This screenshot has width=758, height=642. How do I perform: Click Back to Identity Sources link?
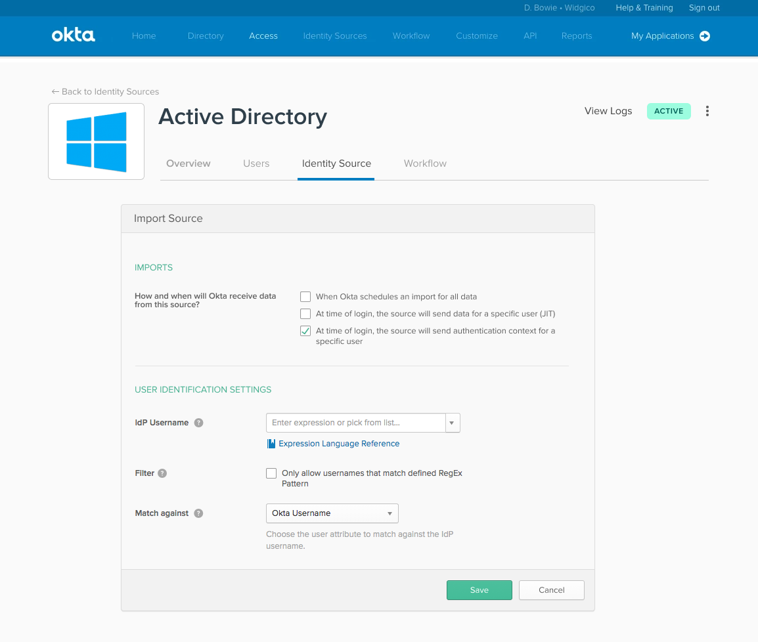(x=104, y=92)
